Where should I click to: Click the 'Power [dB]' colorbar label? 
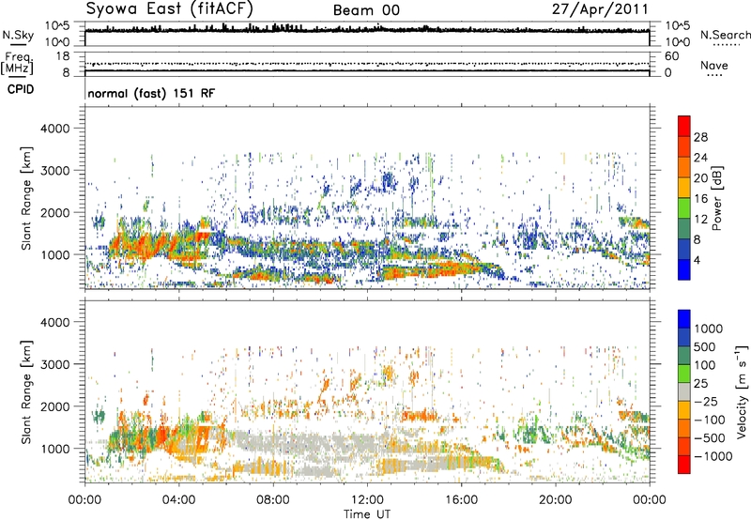716,198
